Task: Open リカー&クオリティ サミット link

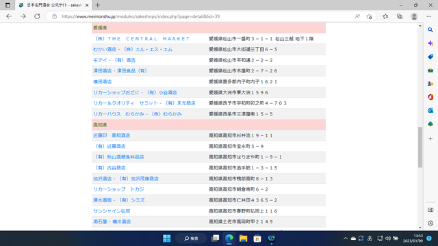Action: (144, 103)
